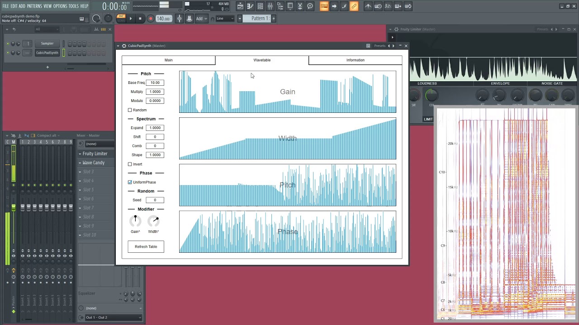Click the channel rack step sequencer icon

tap(104, 29)
